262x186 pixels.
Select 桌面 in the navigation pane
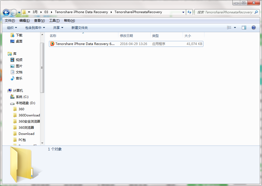[19, 41]
